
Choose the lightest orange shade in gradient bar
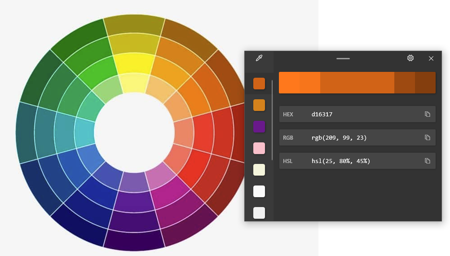pyautogui.click(x=289, y=83)
